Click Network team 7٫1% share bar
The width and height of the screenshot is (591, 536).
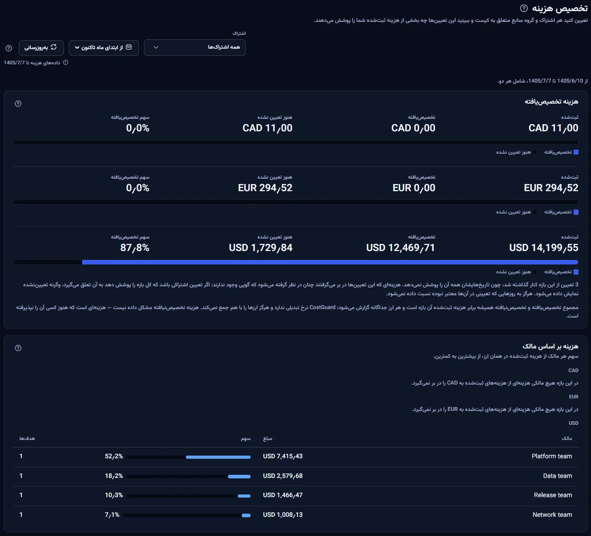point(187,515)
